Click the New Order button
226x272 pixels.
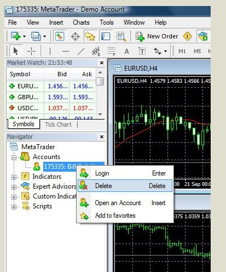(157, 36)
